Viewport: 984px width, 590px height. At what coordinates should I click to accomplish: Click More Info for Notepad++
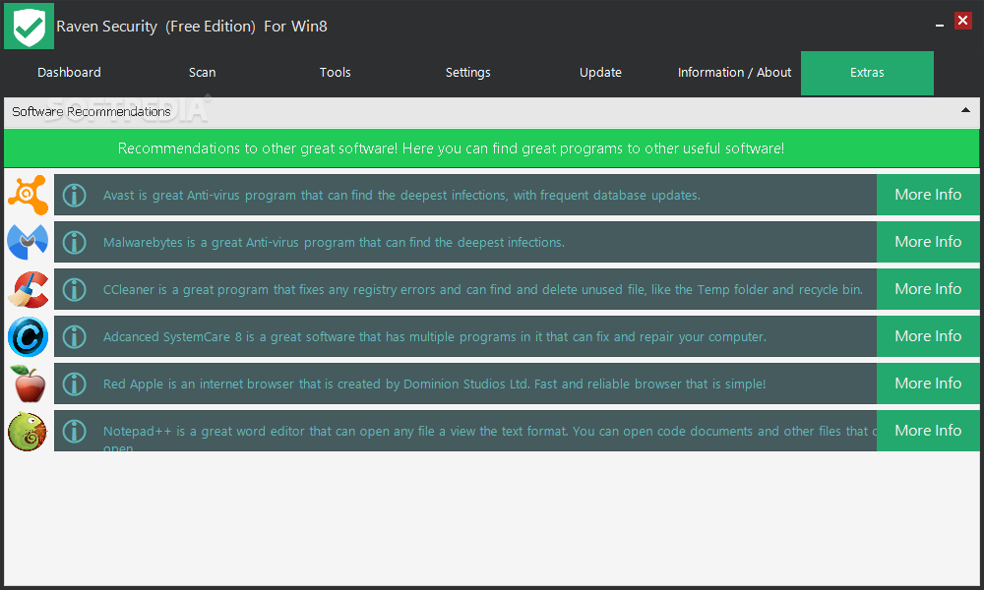click(x=928, y=431)
